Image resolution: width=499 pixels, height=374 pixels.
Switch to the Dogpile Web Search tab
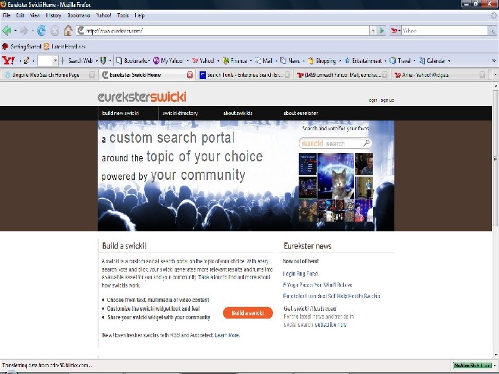(49, 75)
